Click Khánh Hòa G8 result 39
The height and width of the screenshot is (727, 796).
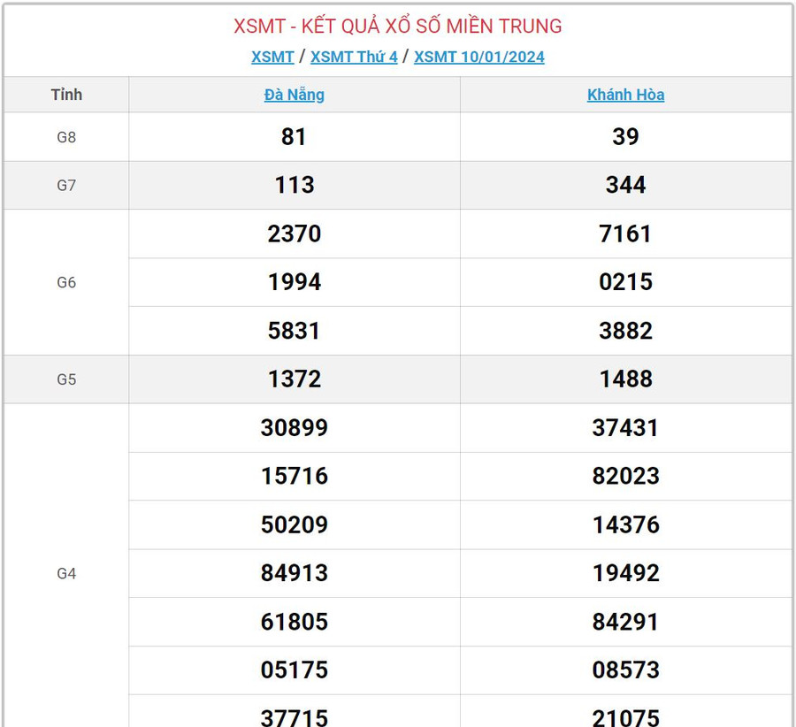(x=625, y=137)
